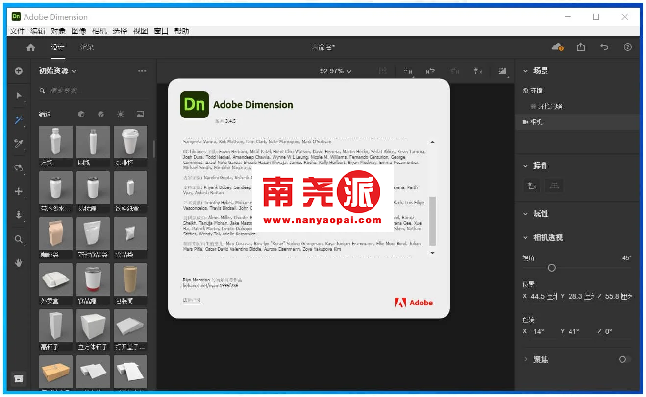Image resolution: width=646 pixels, height=397 pixels.
Task: Open the 编辑 menu
Action: click(38, 31)
